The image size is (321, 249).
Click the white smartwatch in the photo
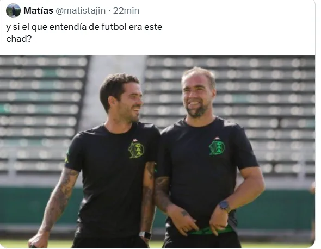145,235
